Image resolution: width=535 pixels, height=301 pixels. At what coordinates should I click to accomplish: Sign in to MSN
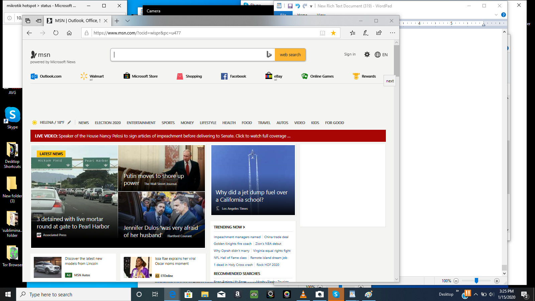coord(350,54)
